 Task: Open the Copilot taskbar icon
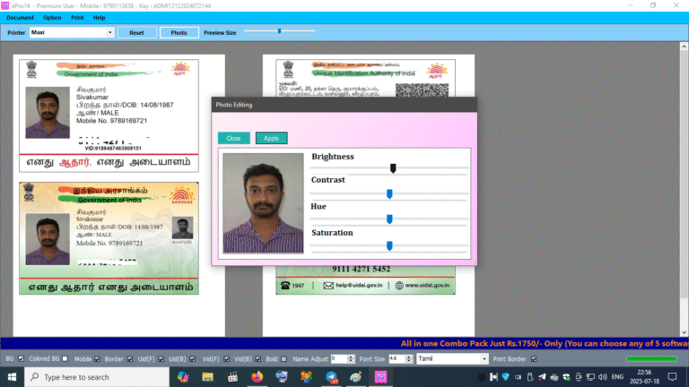click(183, 377)
